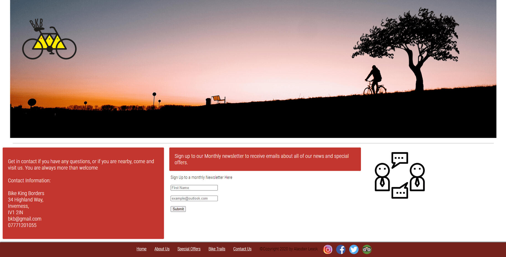Click the cyclist silhouette in the banner
The image size is (506, 257).
pos(374,80)
